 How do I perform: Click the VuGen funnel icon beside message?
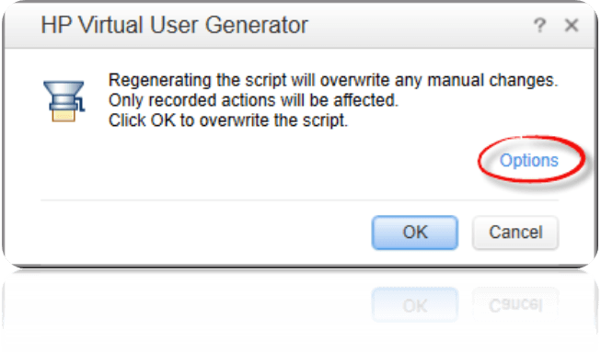click(x=64, y=101)
